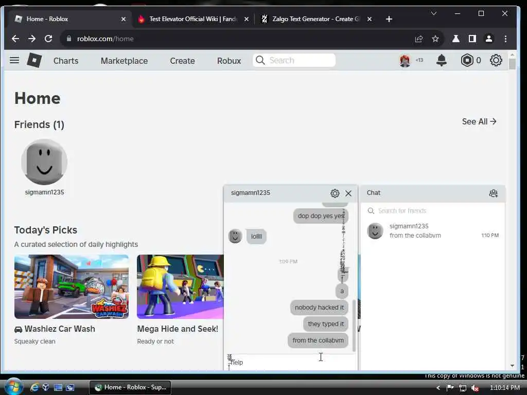Reload the Roblox page
527x395 pixels.
coord(48,39)
